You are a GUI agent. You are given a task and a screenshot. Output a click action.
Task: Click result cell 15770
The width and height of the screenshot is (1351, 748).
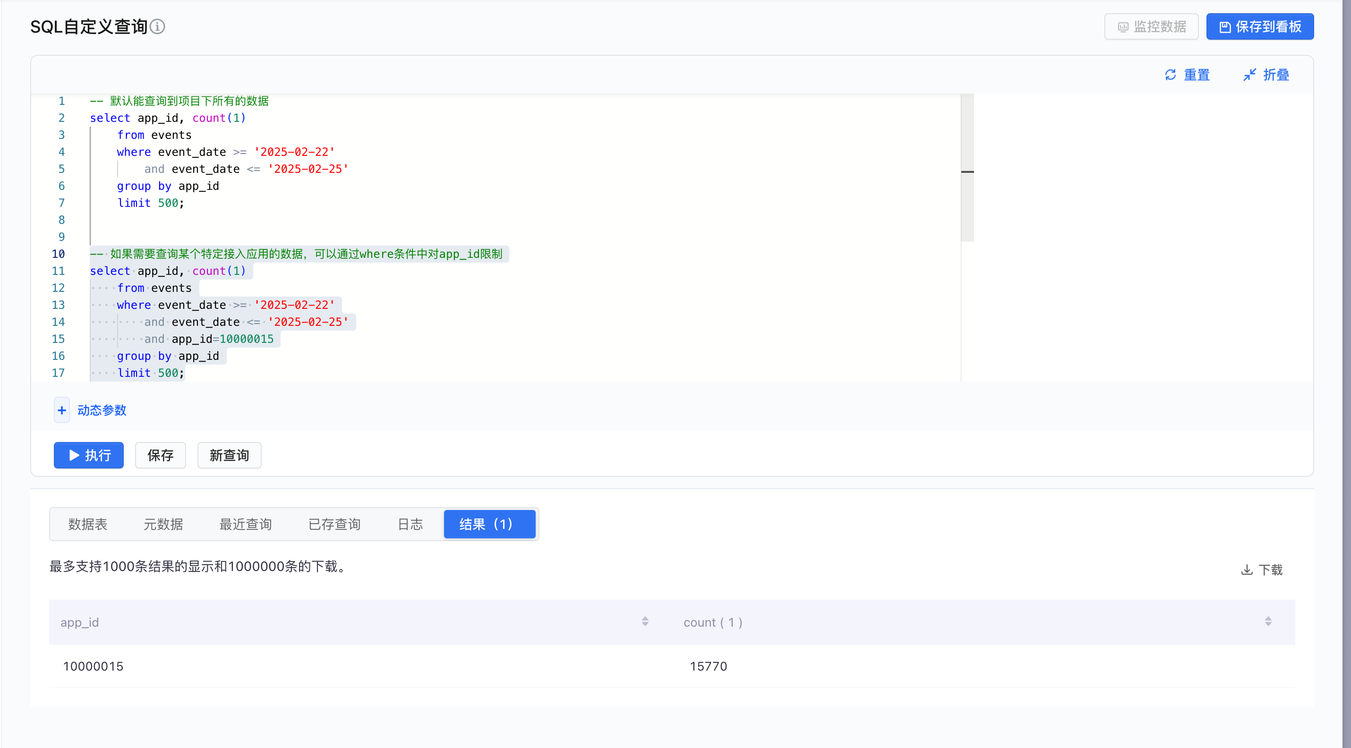(x=708, y=666)
